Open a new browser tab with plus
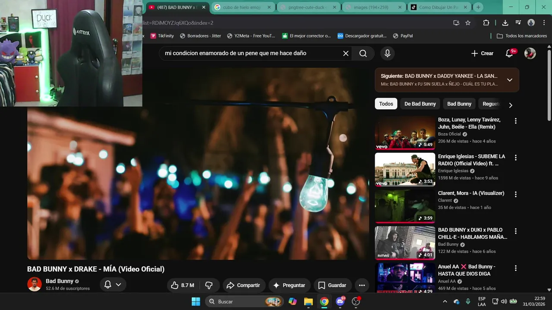The height and width of the screenshot is (310, 552). point(478,7)
